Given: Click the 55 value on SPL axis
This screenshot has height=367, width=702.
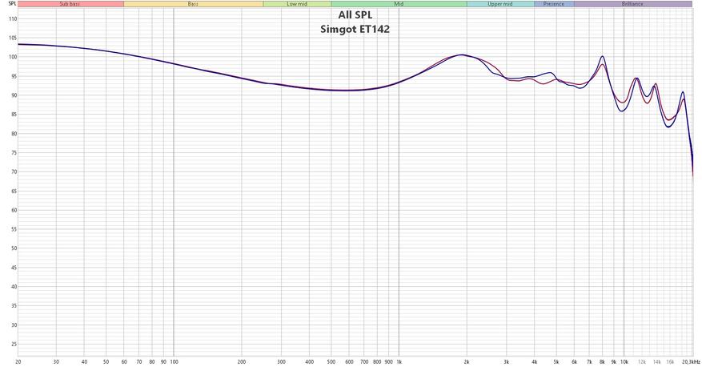Looking at the screenshot, I should pyautogui.click(x=14, y=229).
